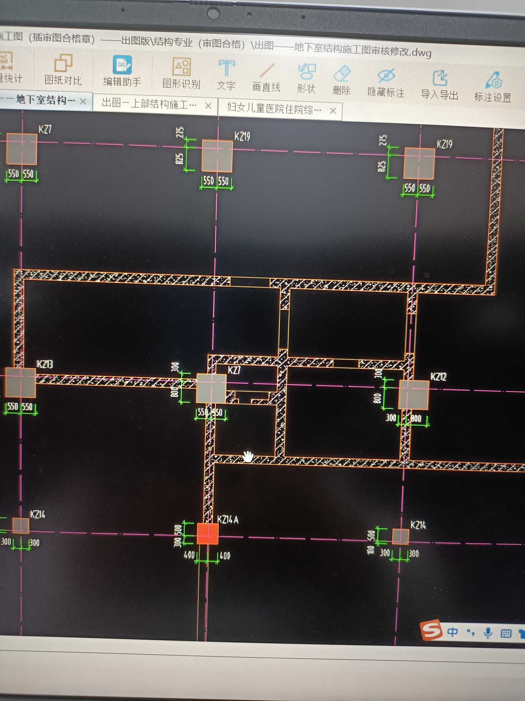Image resolution: width=525 pixels, height=701 pixels.
Task: Open the 导入导出 import export tool
Action: pos(440,85)
